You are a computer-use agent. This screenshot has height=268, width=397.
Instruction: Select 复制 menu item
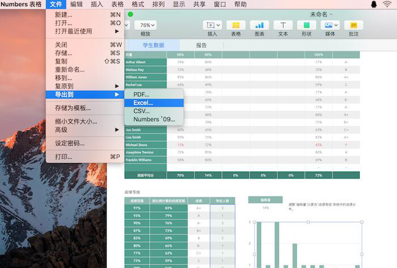(85, 61)
